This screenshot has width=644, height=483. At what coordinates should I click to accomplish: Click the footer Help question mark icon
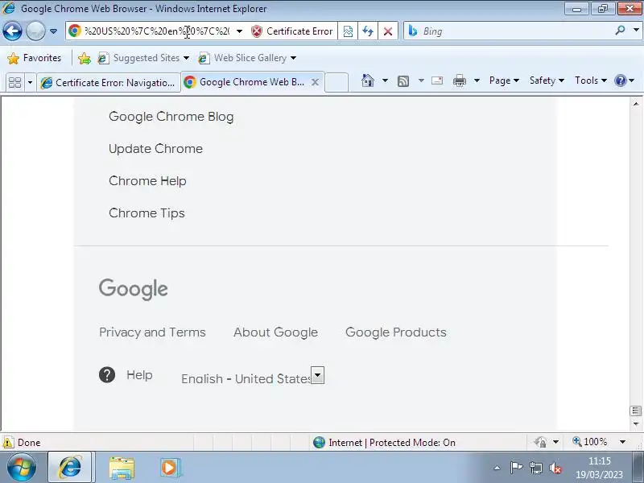tap(107, 374)
